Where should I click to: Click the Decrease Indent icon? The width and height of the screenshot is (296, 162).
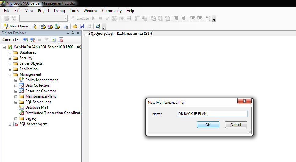coord(192,18)
